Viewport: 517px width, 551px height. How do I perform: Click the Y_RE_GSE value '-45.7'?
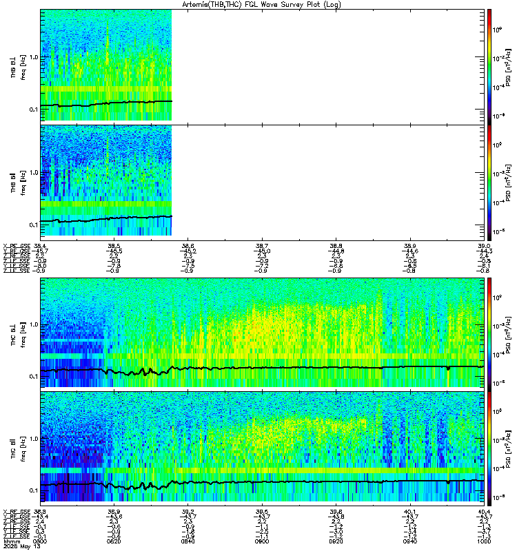click(40, 251)
